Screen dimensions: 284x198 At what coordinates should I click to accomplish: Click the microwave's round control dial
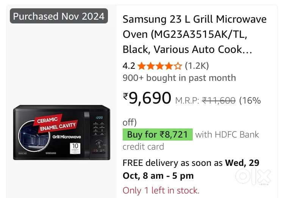pos(100,144)
